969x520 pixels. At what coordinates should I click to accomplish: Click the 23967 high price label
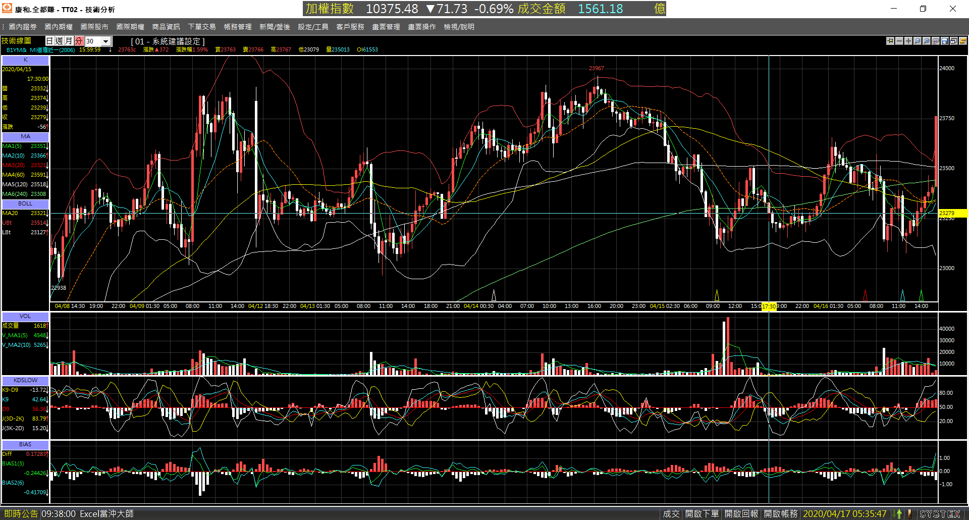pyautogui.click(x=597, y=69)
